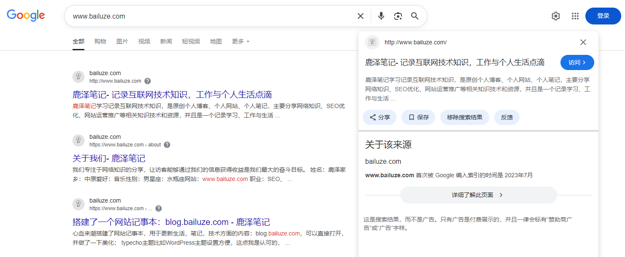Start voice search with microphone icon
Image resolution: width=625 pixels, height=257 pixels.
(381, 16)
